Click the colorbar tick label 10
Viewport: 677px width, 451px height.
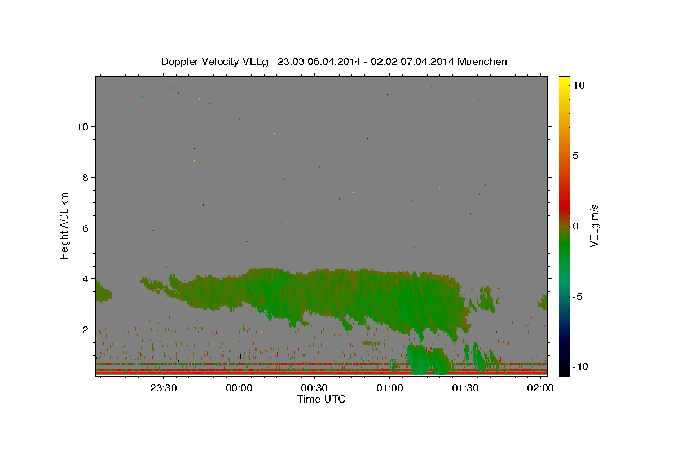pyautogui.click(x=578, y=85)
